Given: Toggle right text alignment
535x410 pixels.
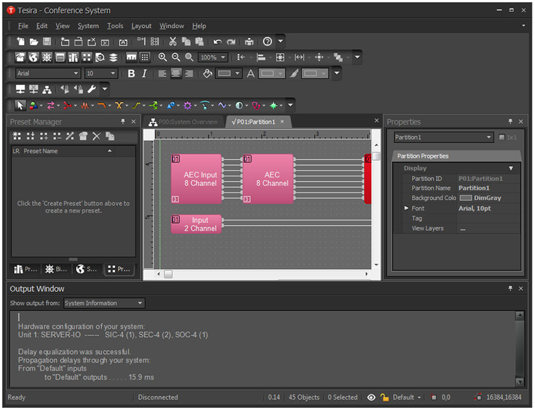Looking at the screenshot, I should [x=189, y=73].
